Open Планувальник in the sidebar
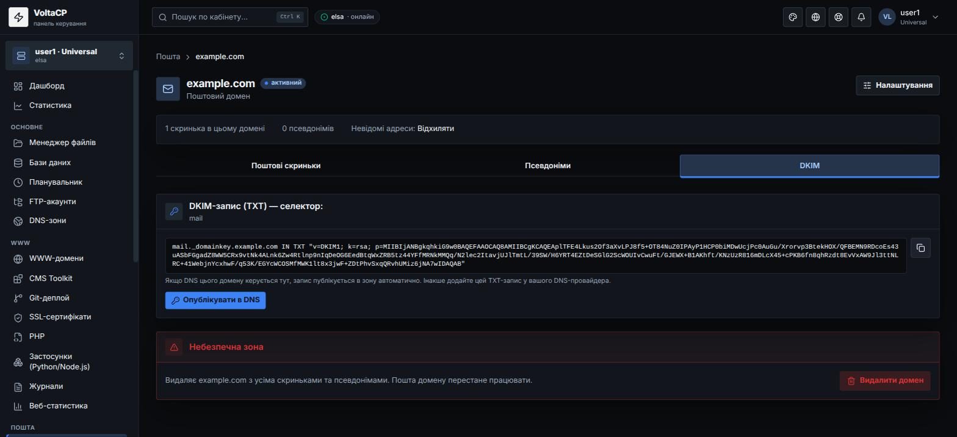The height and width of the screenshot is (437, 957). (56, 182)
